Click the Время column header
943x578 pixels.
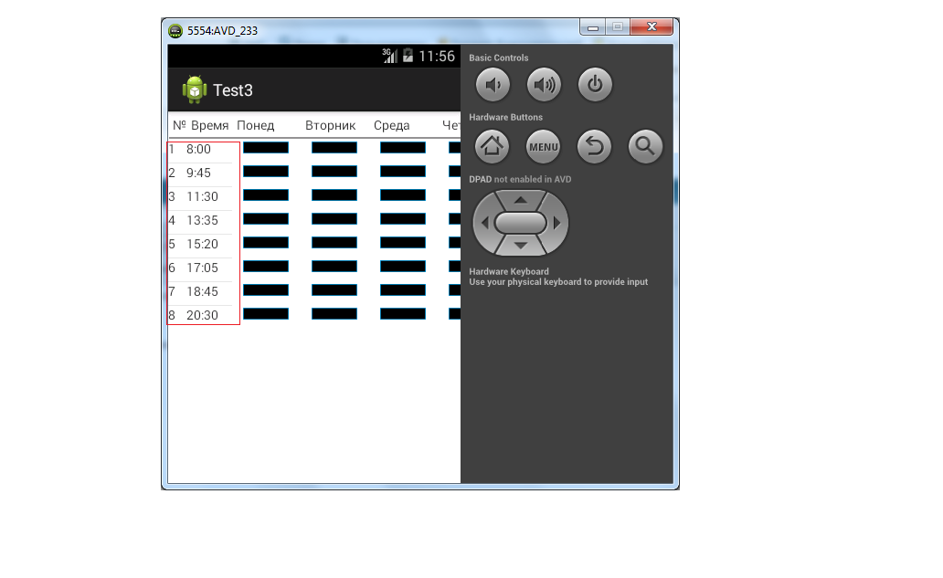pos(210,126)
